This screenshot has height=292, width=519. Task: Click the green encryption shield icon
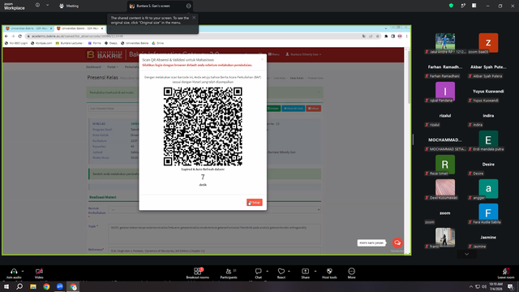pyautogui.click(x=451, y=6)
